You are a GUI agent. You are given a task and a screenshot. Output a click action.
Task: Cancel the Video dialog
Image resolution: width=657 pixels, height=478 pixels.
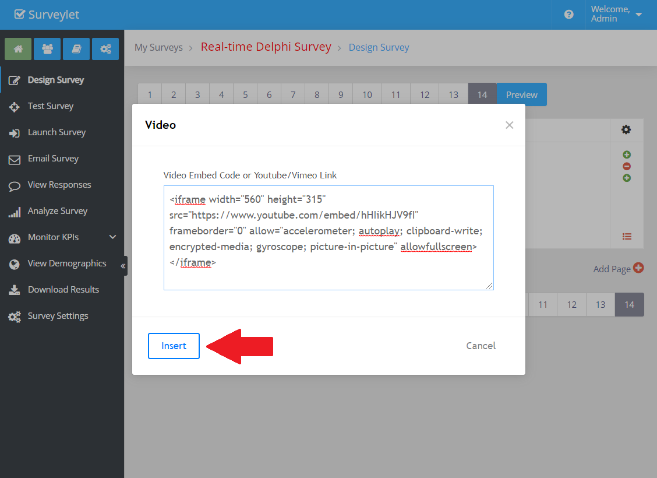click(x=481, y=346)
